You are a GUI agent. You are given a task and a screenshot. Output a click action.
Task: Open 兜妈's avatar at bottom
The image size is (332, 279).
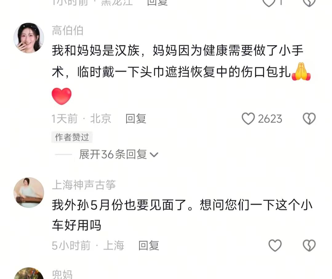tap(29, 273)
